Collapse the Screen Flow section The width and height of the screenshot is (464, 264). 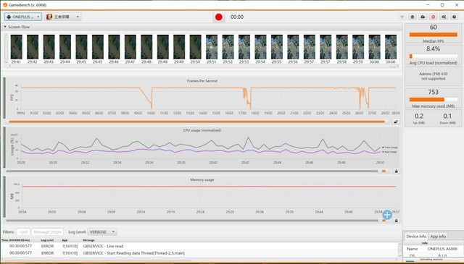coord(5,27)
